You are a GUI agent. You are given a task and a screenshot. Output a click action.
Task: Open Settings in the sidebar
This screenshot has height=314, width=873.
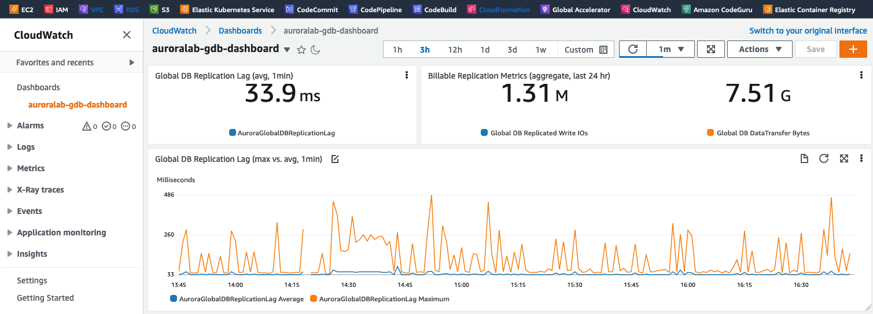pyautogui.click(x=32, y=280)
